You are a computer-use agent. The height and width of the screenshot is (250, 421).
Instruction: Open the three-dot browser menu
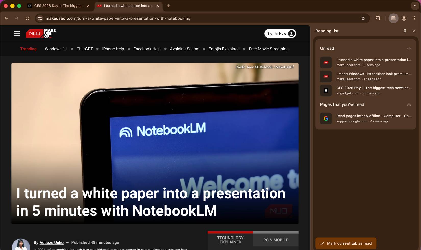pyautogui.click(x=415, y=18)
